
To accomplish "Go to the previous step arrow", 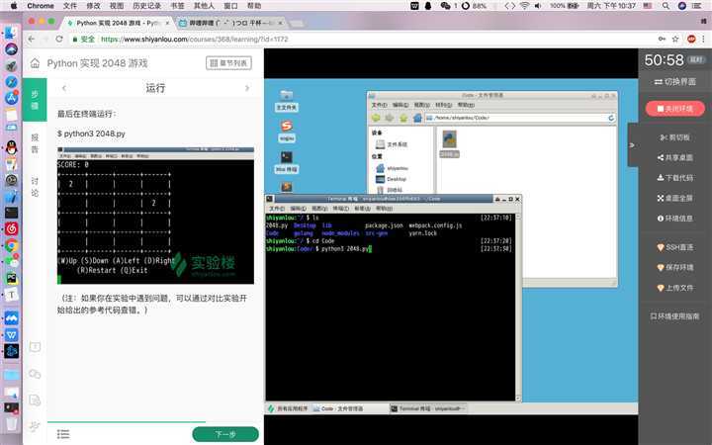I will click(x=64, y=88).
